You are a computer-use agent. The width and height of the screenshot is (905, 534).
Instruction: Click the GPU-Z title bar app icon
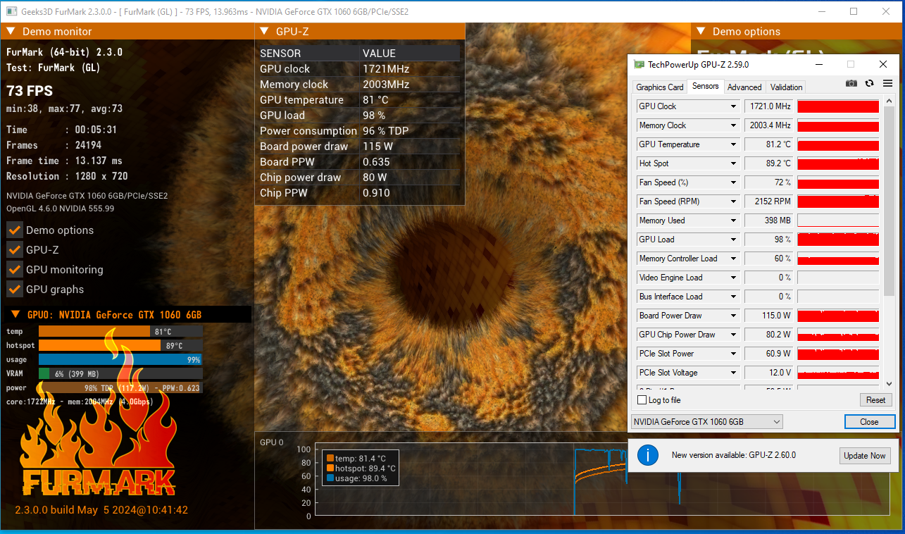639,64
